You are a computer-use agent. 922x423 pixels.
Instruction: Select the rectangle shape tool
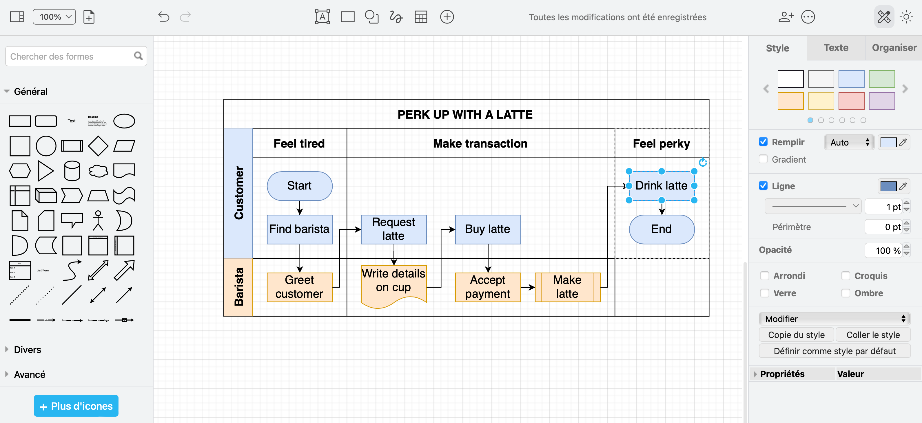tap(347, 17)
